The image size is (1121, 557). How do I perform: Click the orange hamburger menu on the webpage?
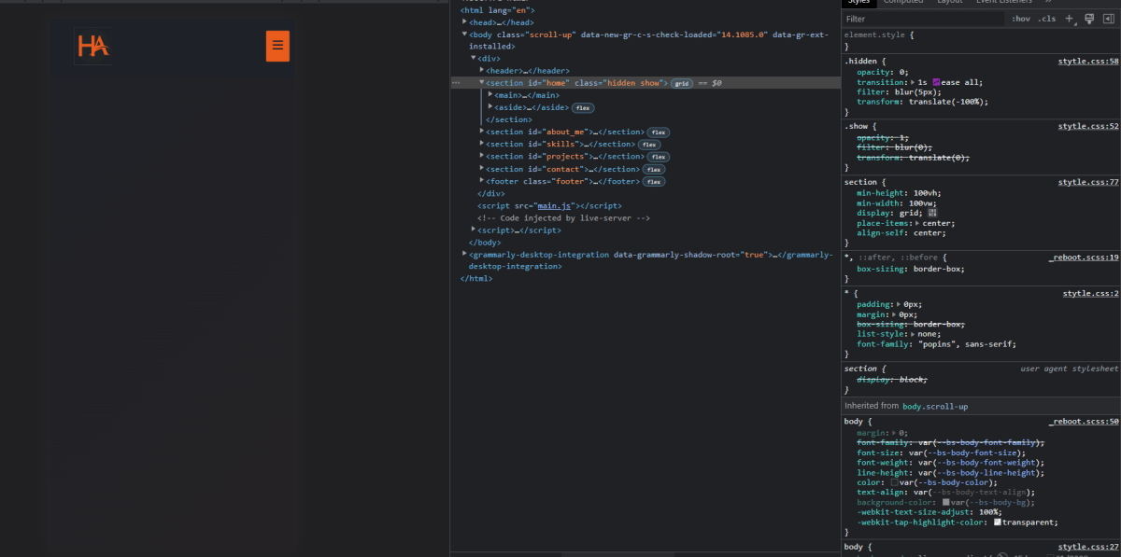(x=277, y=45)
